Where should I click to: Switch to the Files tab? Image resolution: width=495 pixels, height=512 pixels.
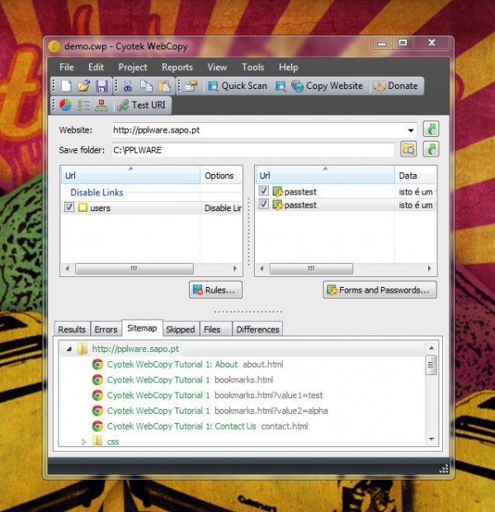tap(215, 329)
